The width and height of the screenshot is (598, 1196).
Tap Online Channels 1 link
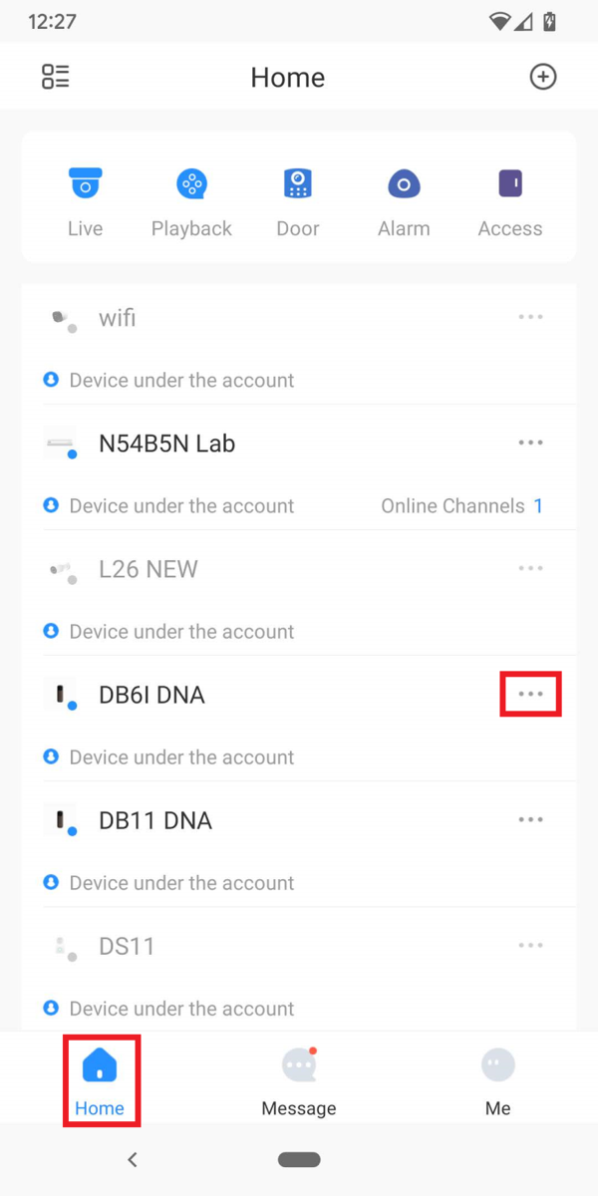[x=461, y=506]
